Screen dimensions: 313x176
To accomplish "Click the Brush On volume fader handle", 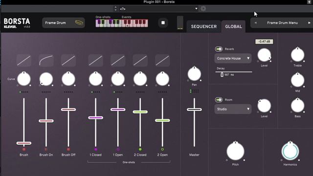I will 46,121.
